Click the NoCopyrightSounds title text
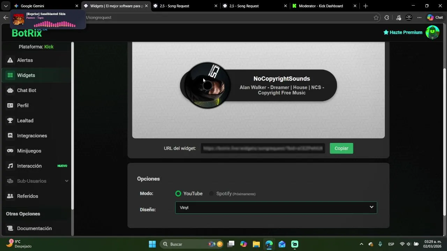Viewport: 447px width, 251px height. 281,79
